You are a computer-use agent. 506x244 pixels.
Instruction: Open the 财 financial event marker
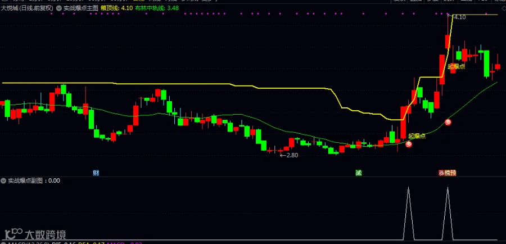(x=96, y=173)
